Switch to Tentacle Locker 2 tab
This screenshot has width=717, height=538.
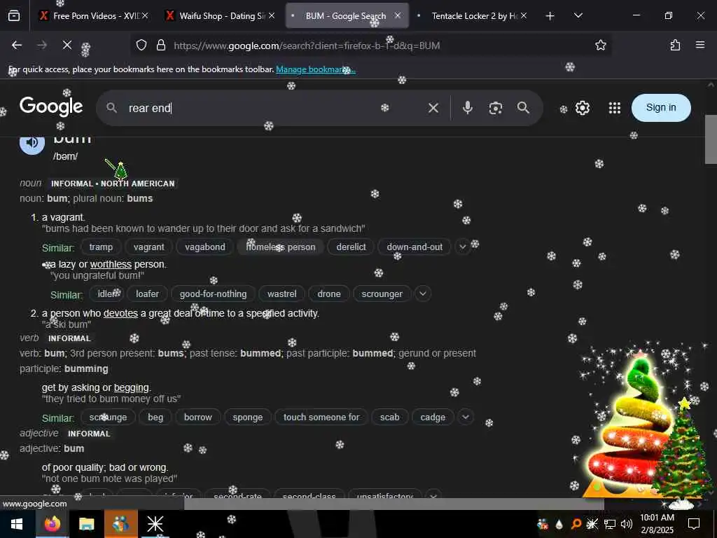[x=473, y=16]
